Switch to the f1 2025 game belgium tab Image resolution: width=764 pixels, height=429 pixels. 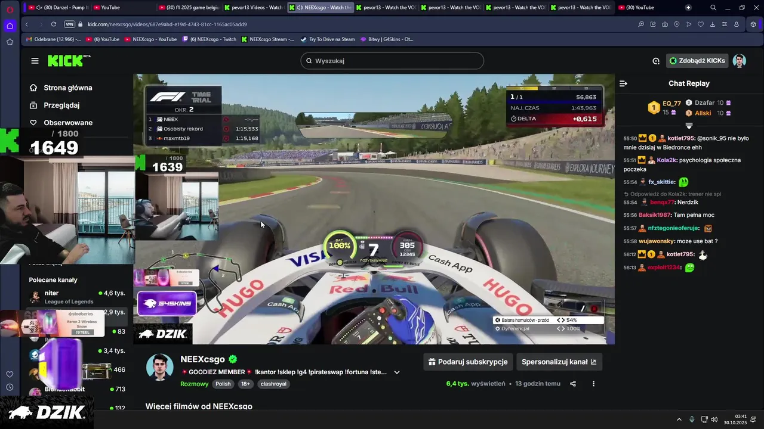[x=189, y=8]
